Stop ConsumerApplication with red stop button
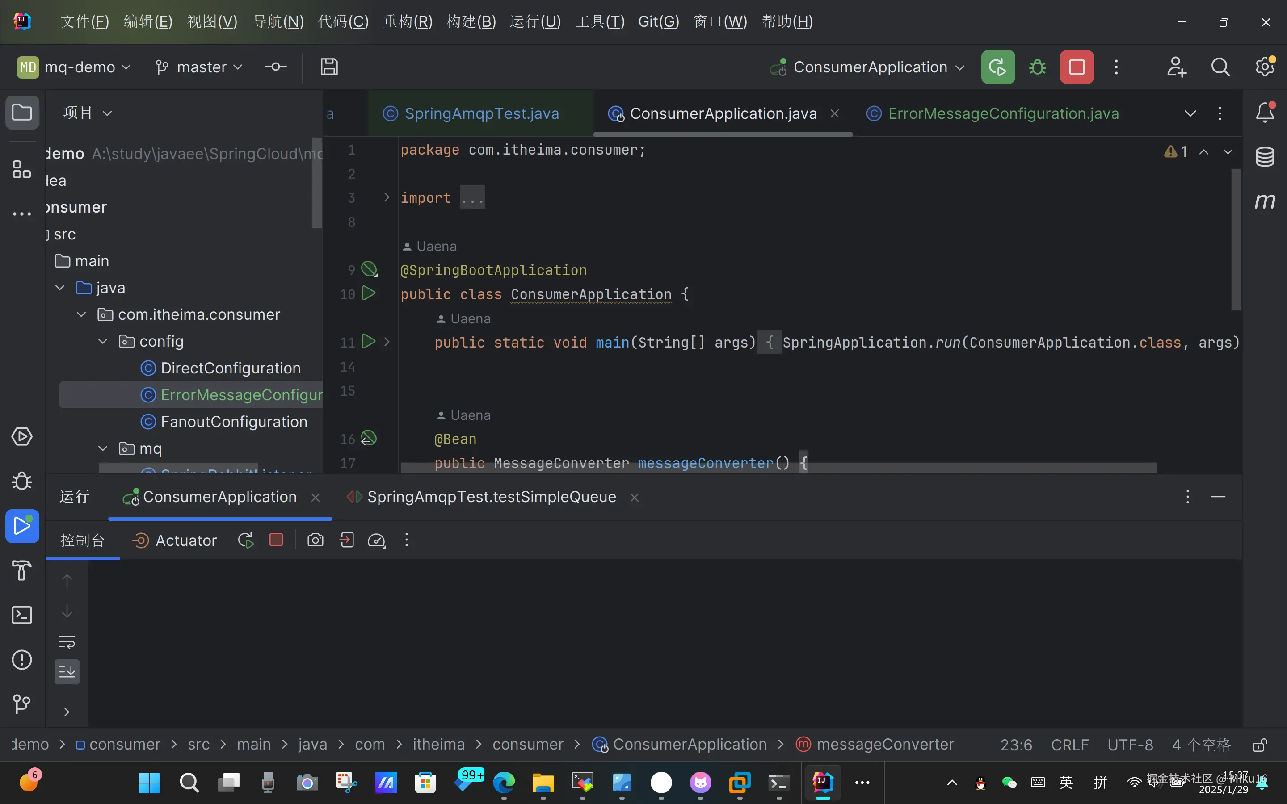Image resolution: width=1287 pixels, height=804 pixels. tap(1077, 67)
